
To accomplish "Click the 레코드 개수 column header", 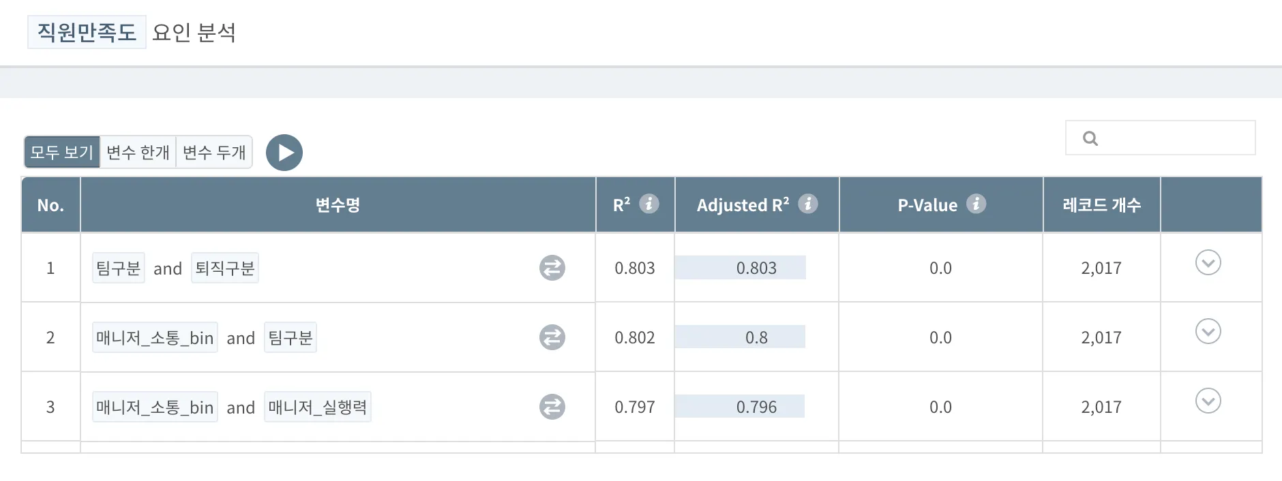I will [x=1101, y=205].
